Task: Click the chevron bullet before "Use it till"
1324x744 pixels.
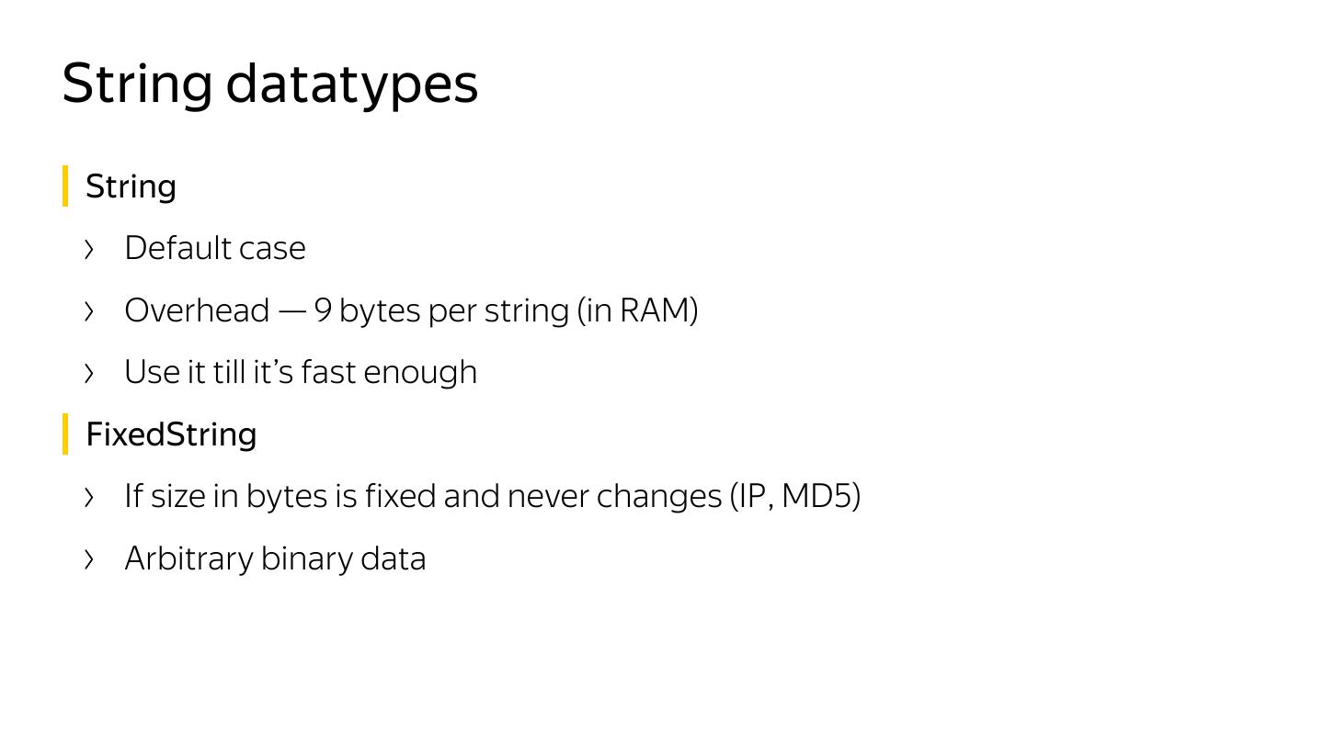Action: click(x=89, y=373)
